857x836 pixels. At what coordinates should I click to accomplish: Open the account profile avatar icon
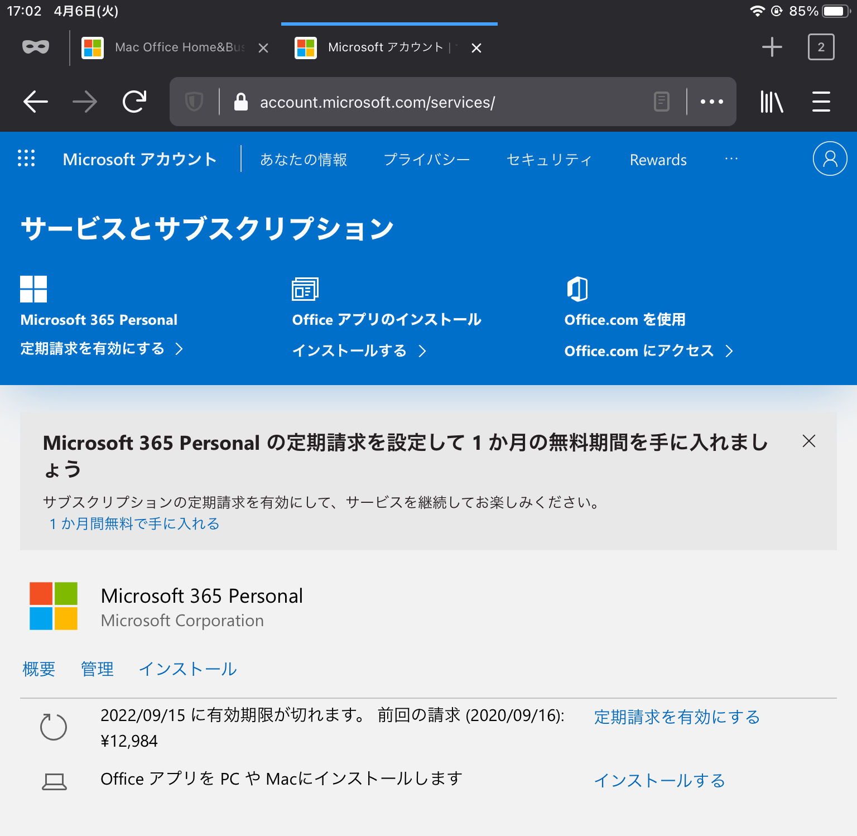pyautogui.click(x=830, y=158)
